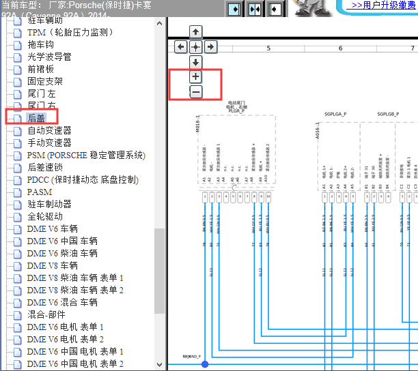Select the 尾门 左 entry

pos(41,93)
